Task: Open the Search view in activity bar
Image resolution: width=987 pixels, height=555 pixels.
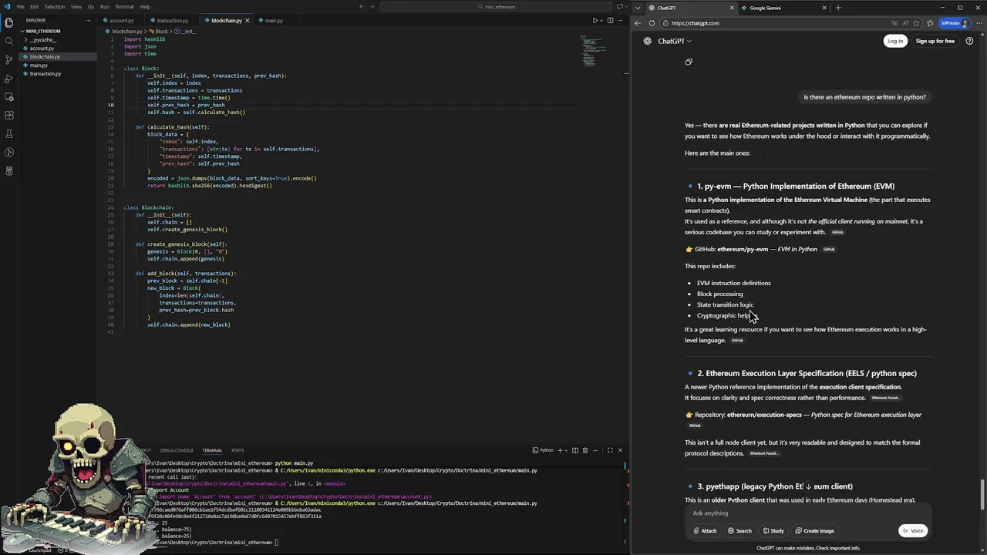Action: tap(8, 41)
